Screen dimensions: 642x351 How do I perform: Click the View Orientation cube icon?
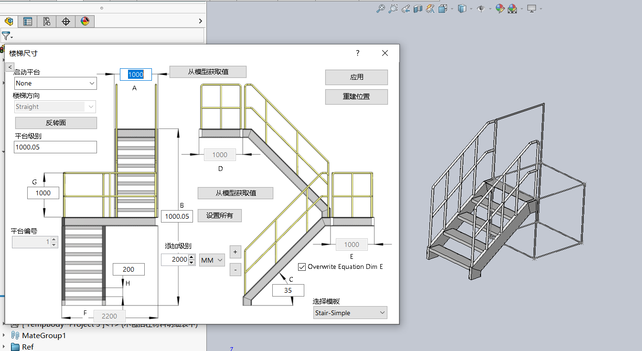click(x=443, y=9)
